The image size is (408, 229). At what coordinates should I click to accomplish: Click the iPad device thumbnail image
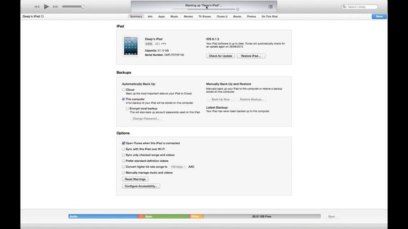pos(131,46)
